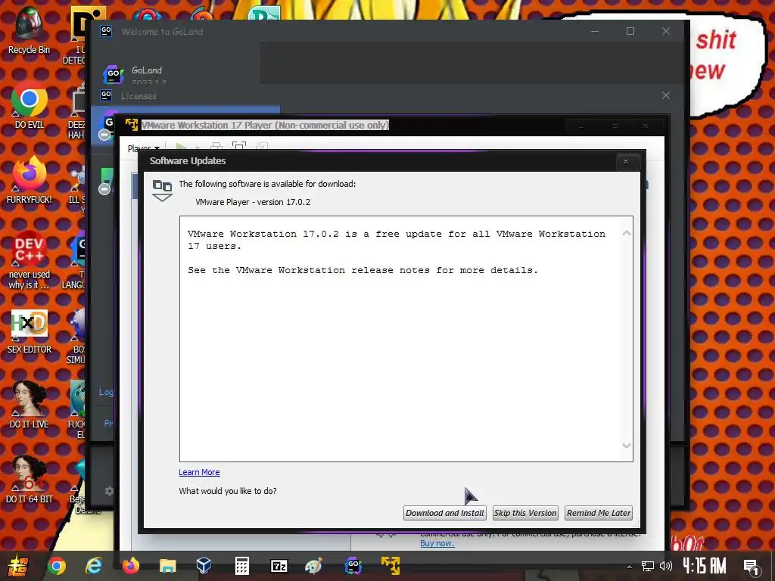This screenshot has width=775, height=581.
Task: Open the Player menu in VMware toolbar
Action: click(x=143, y=148)
